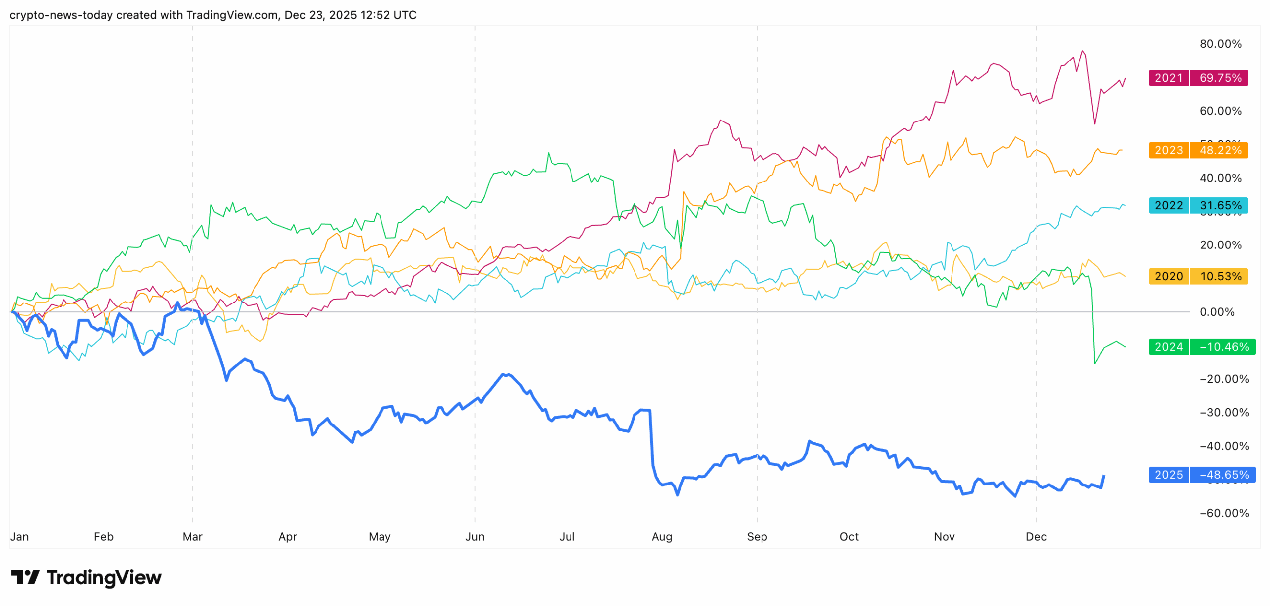Click the Dec label on time axis
This screenshot has width=1270, height=606.
tap(1036, 536)
